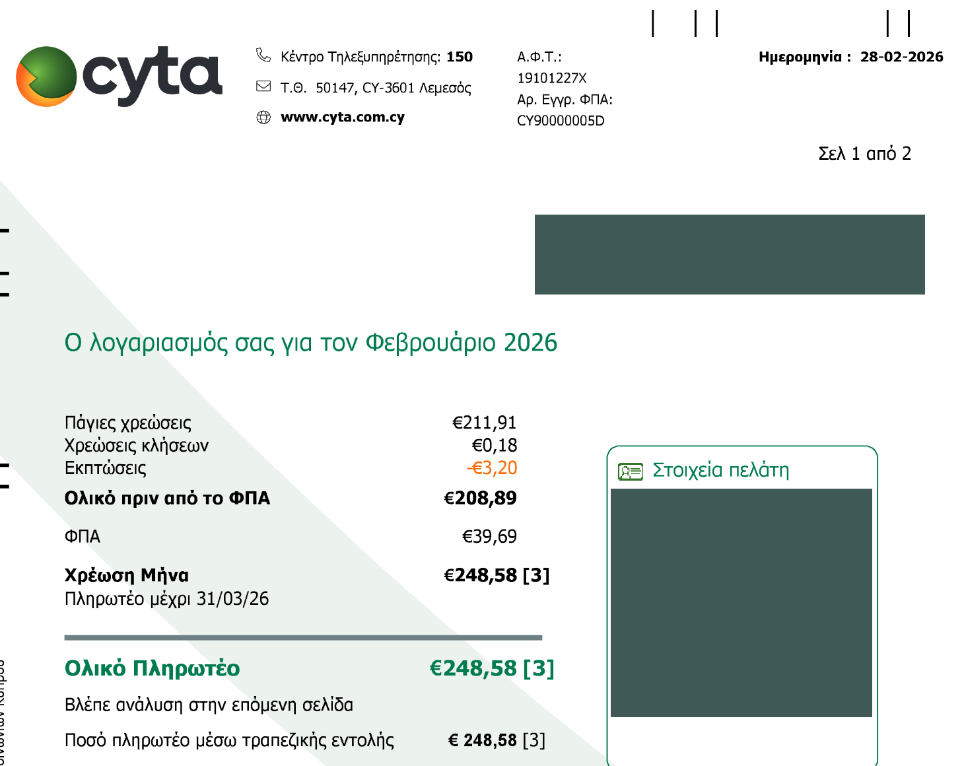Click the green total €248,58 [3]
This screenshot has width=964, height=766.
pyautogui.click(x=492, y=668)
